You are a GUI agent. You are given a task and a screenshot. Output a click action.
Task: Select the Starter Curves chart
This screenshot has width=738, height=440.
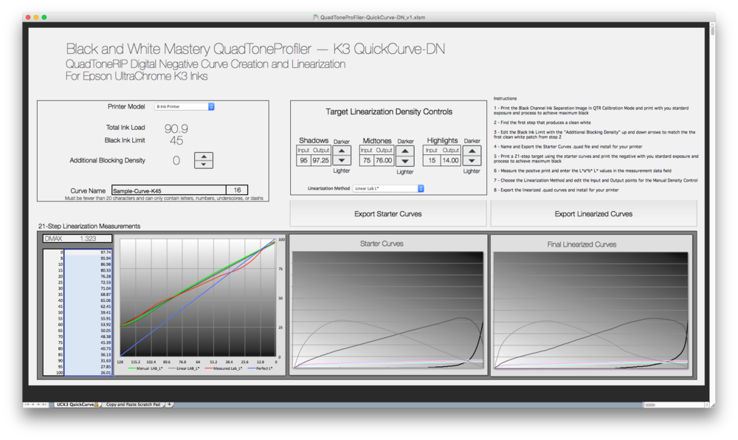pyautogui.click(x=388, y=304)
